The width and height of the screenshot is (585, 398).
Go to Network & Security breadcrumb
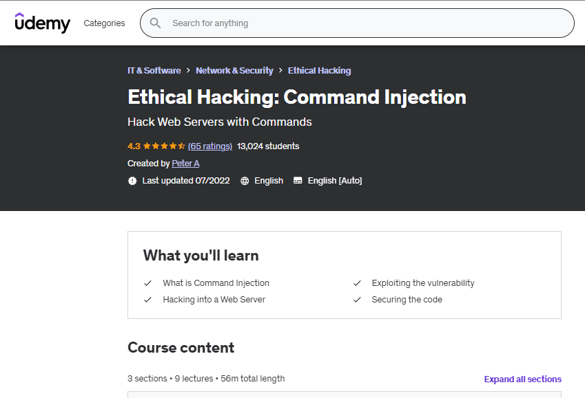pyautogui.click(x=234, y=71)
